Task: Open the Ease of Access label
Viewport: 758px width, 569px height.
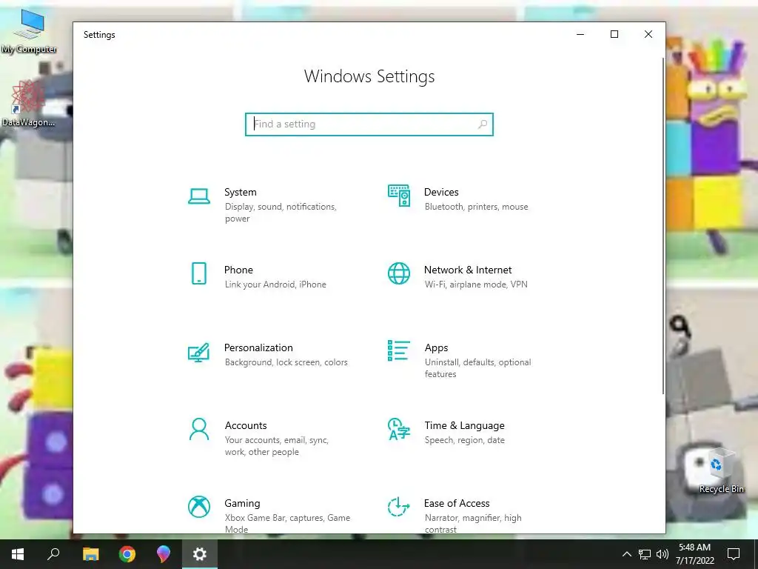Action: [x=456, y=504]
